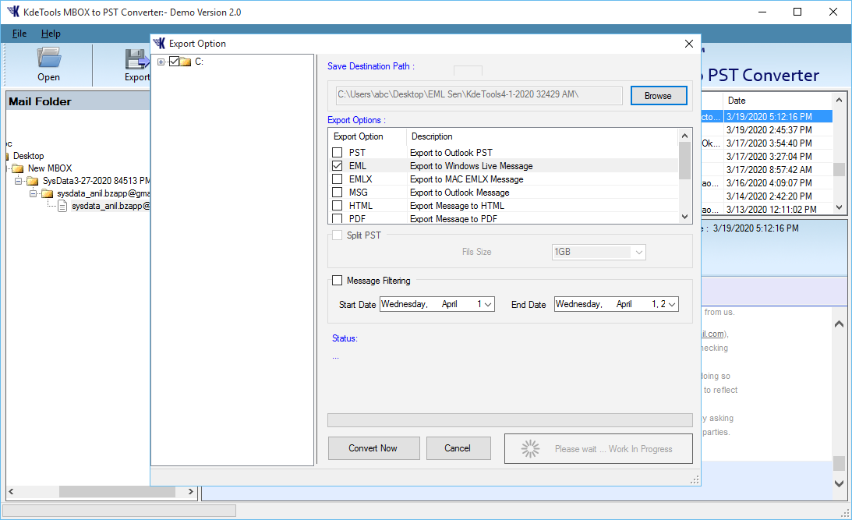Click the sysdata_anil.bzapp@gma folder icon
Screen dimensions: 852x520
48,193
